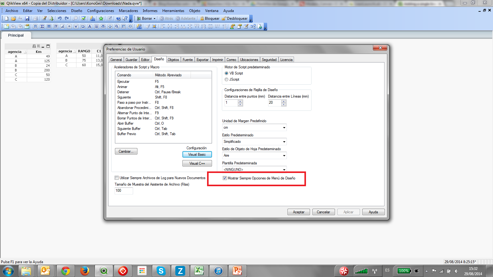
Task: Click the Aceptar button
Action: click(299, 212)
